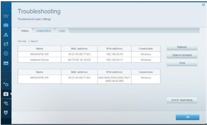Click the IPv4 address column header
Screen dimensions: 207x125
click(114, 49)
